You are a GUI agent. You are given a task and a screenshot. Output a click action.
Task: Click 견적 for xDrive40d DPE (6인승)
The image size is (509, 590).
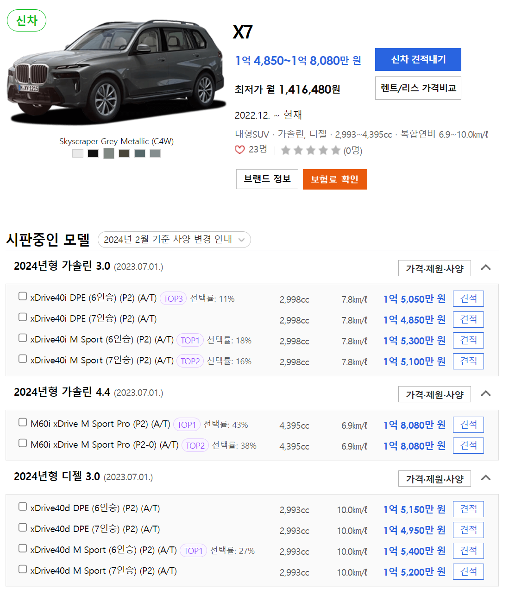(468, 509)
